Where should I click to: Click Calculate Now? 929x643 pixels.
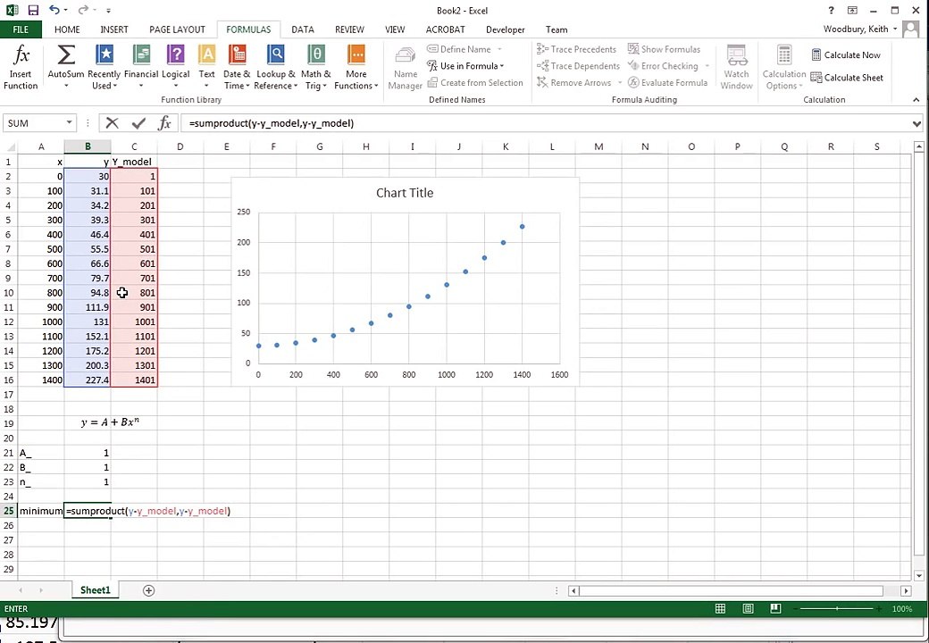pos(845,55)
